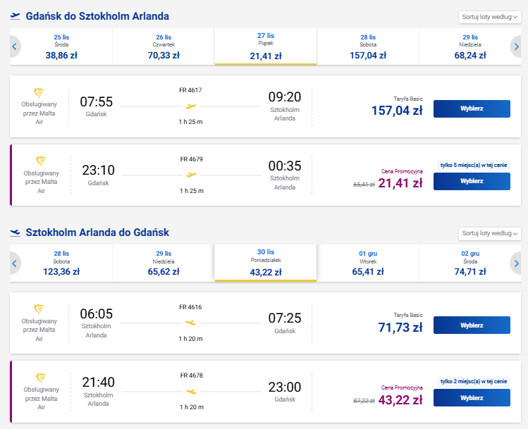
Task: Choose the 29 lis Niedziela 65,62 zł return tab
Action: (x=164, y=263)
